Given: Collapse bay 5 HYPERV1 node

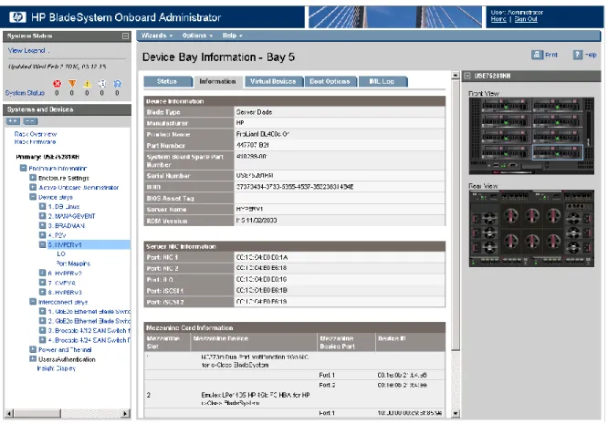Looking at the screenshot, I should tap(42, 244).
